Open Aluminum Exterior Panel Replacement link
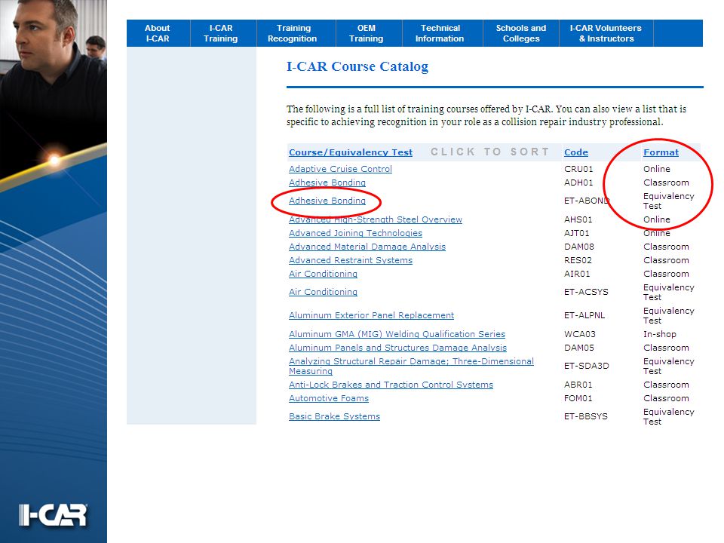724x543 pixels. point(371,315)
